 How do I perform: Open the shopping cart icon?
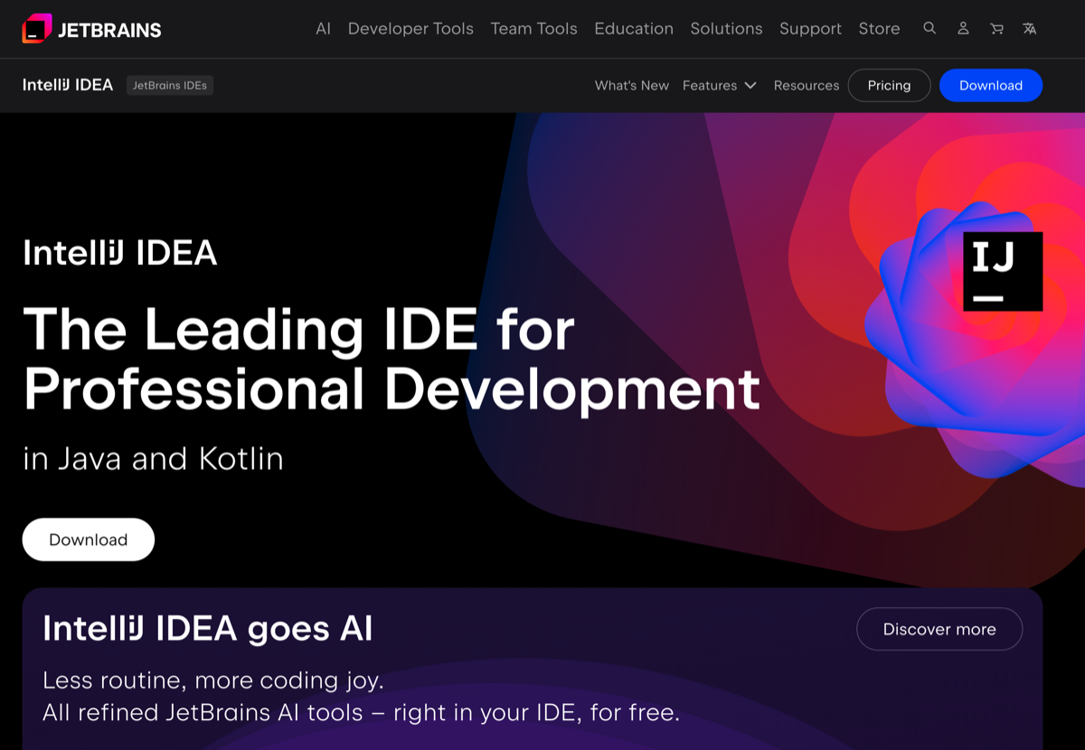995,28
